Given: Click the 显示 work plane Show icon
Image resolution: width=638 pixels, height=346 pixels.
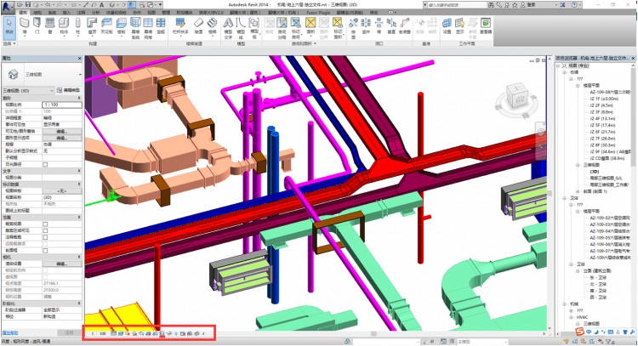Looking at the screenshot, I should tap(459, 26).
